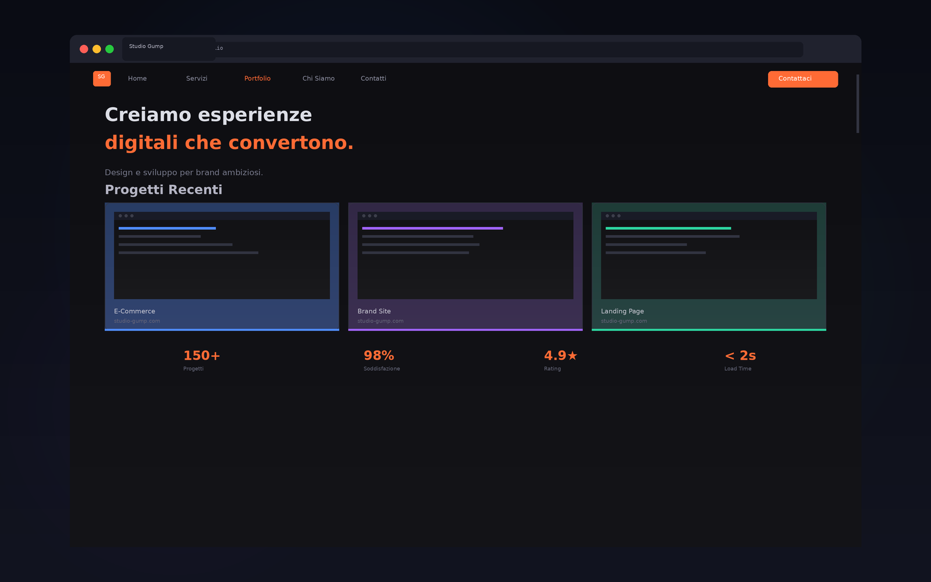Navigate to Contatti link
The image size is (931, 582).
(373, 79)
